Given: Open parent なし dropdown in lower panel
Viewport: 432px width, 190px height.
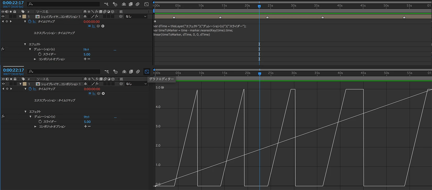Looking at the screenshot, I should [x=136, y=84].
